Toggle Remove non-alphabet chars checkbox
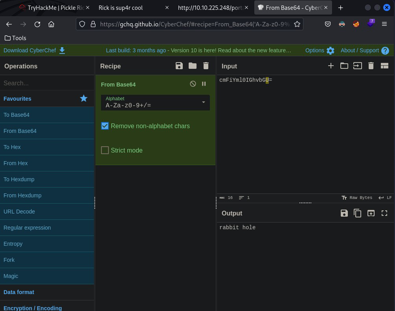Image resolution: width=395 pixels, height=311 pixels. pos(105,126)
